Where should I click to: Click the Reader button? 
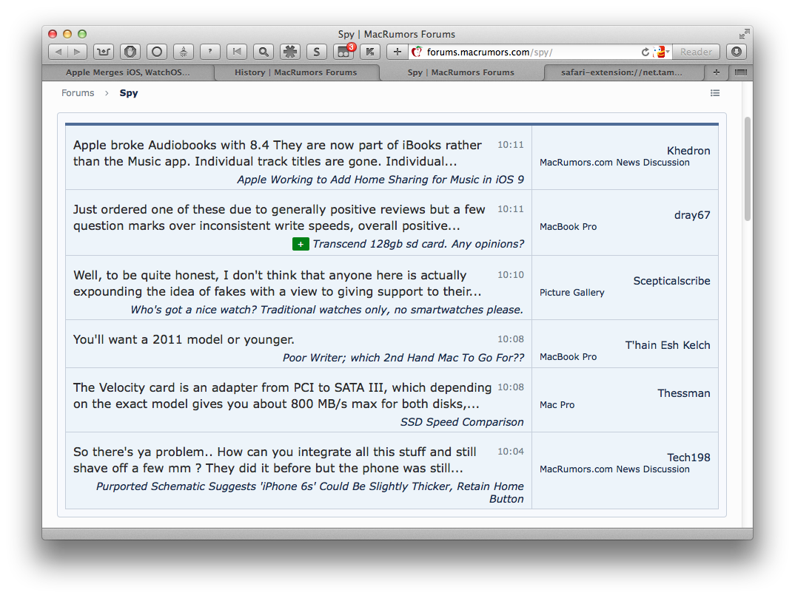pos(696,52)
